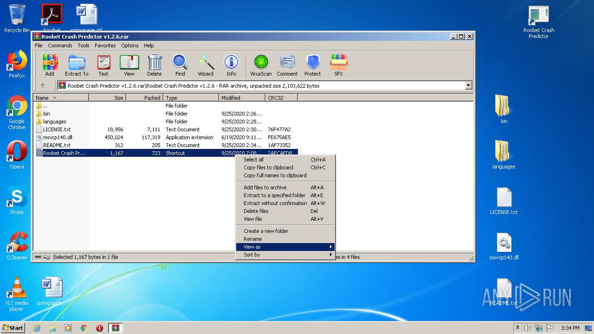Click WinRAR taskbar button
Screen dimensions: 594x334
coord(115,328)
